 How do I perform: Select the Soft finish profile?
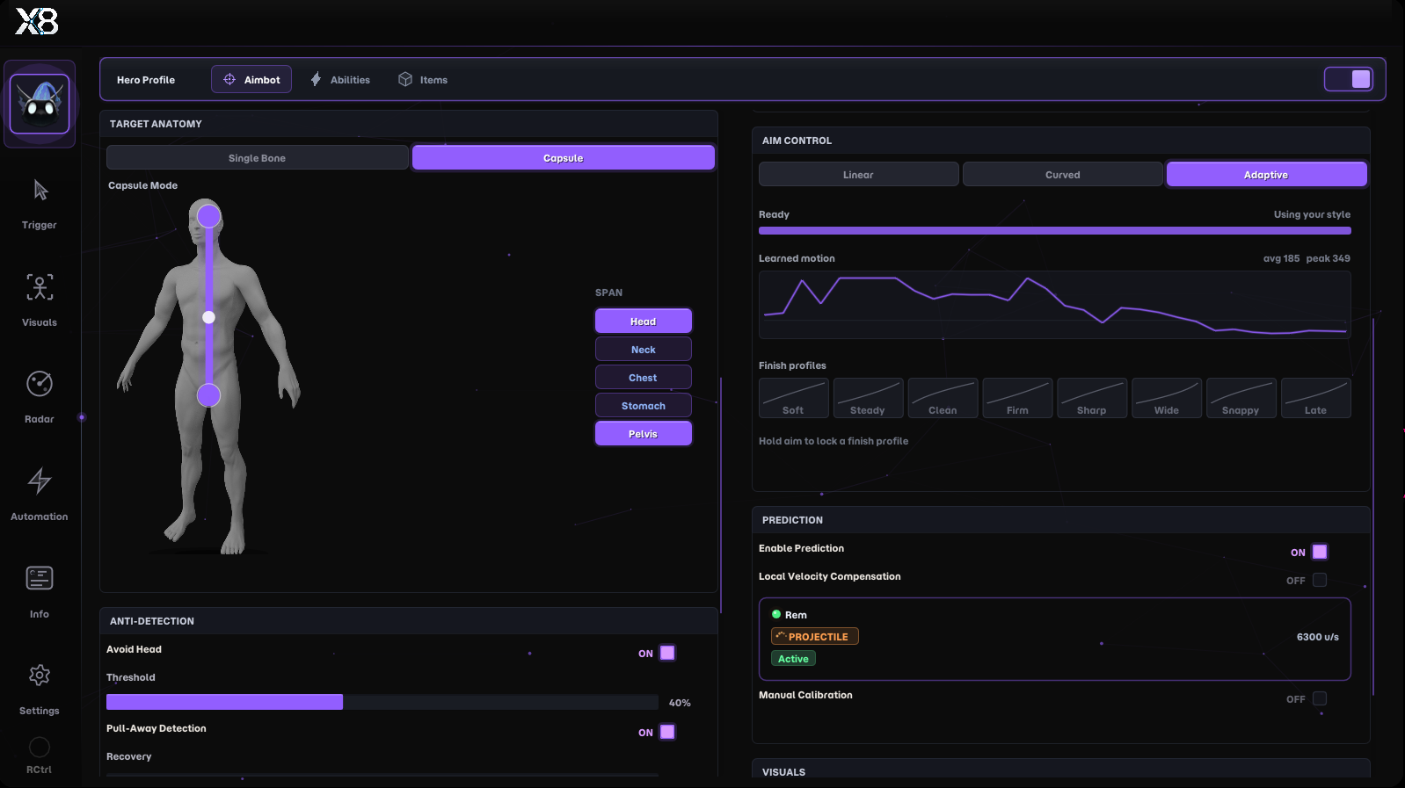click(793, 398)
